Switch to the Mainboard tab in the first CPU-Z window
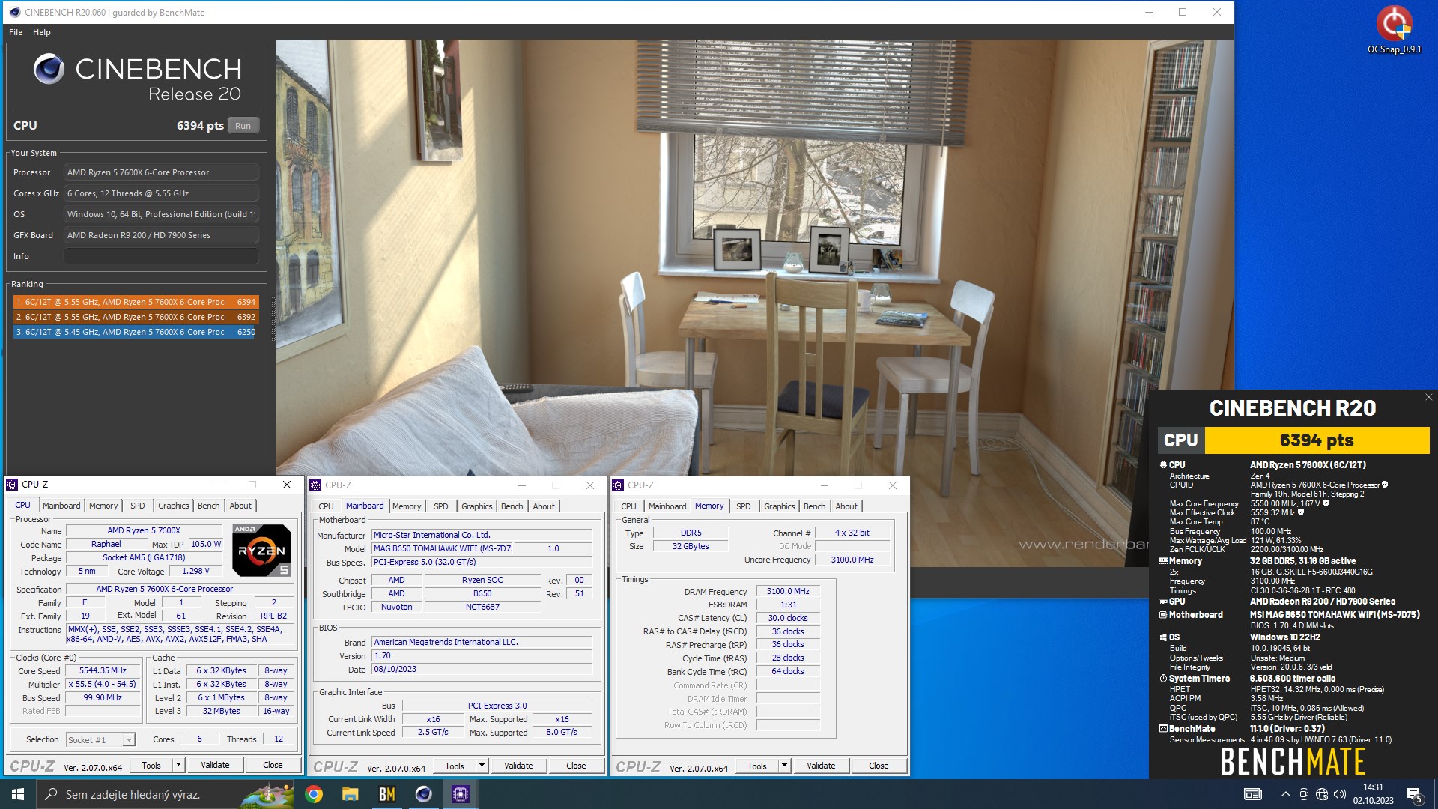 pyautogui.click(x=61, y=506)
